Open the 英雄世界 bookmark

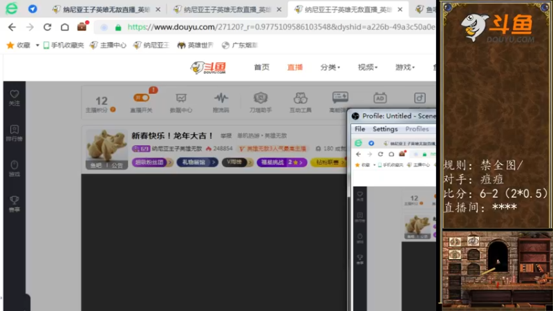tap(196, 45)
